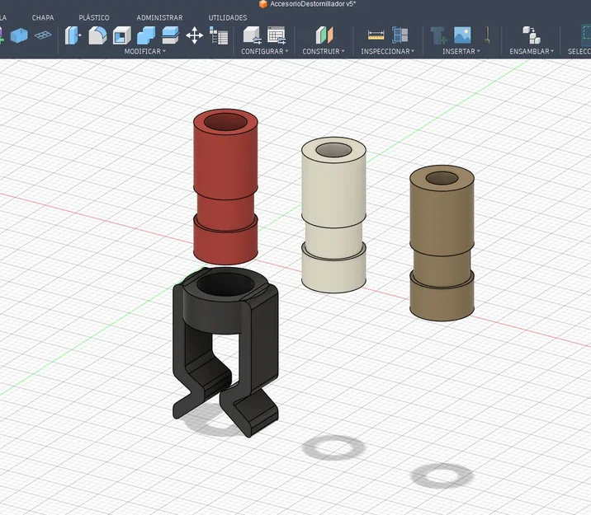
Task: Click the Insert Derive T-plus icon
Action: tap(438, 35)
